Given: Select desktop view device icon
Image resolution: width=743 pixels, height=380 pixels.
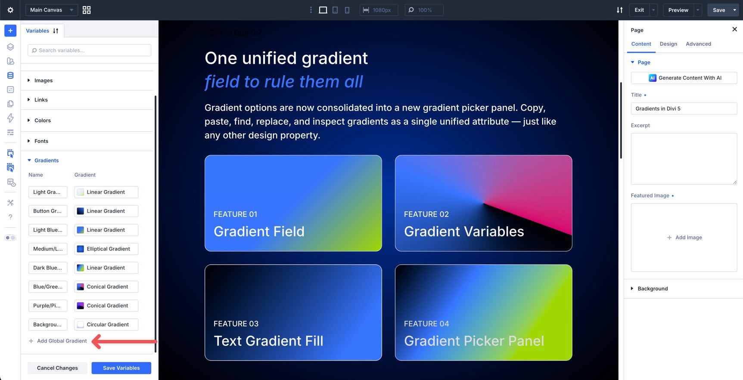Looking at the screenshot, I should pyautogui.click(x=323, y=10).
